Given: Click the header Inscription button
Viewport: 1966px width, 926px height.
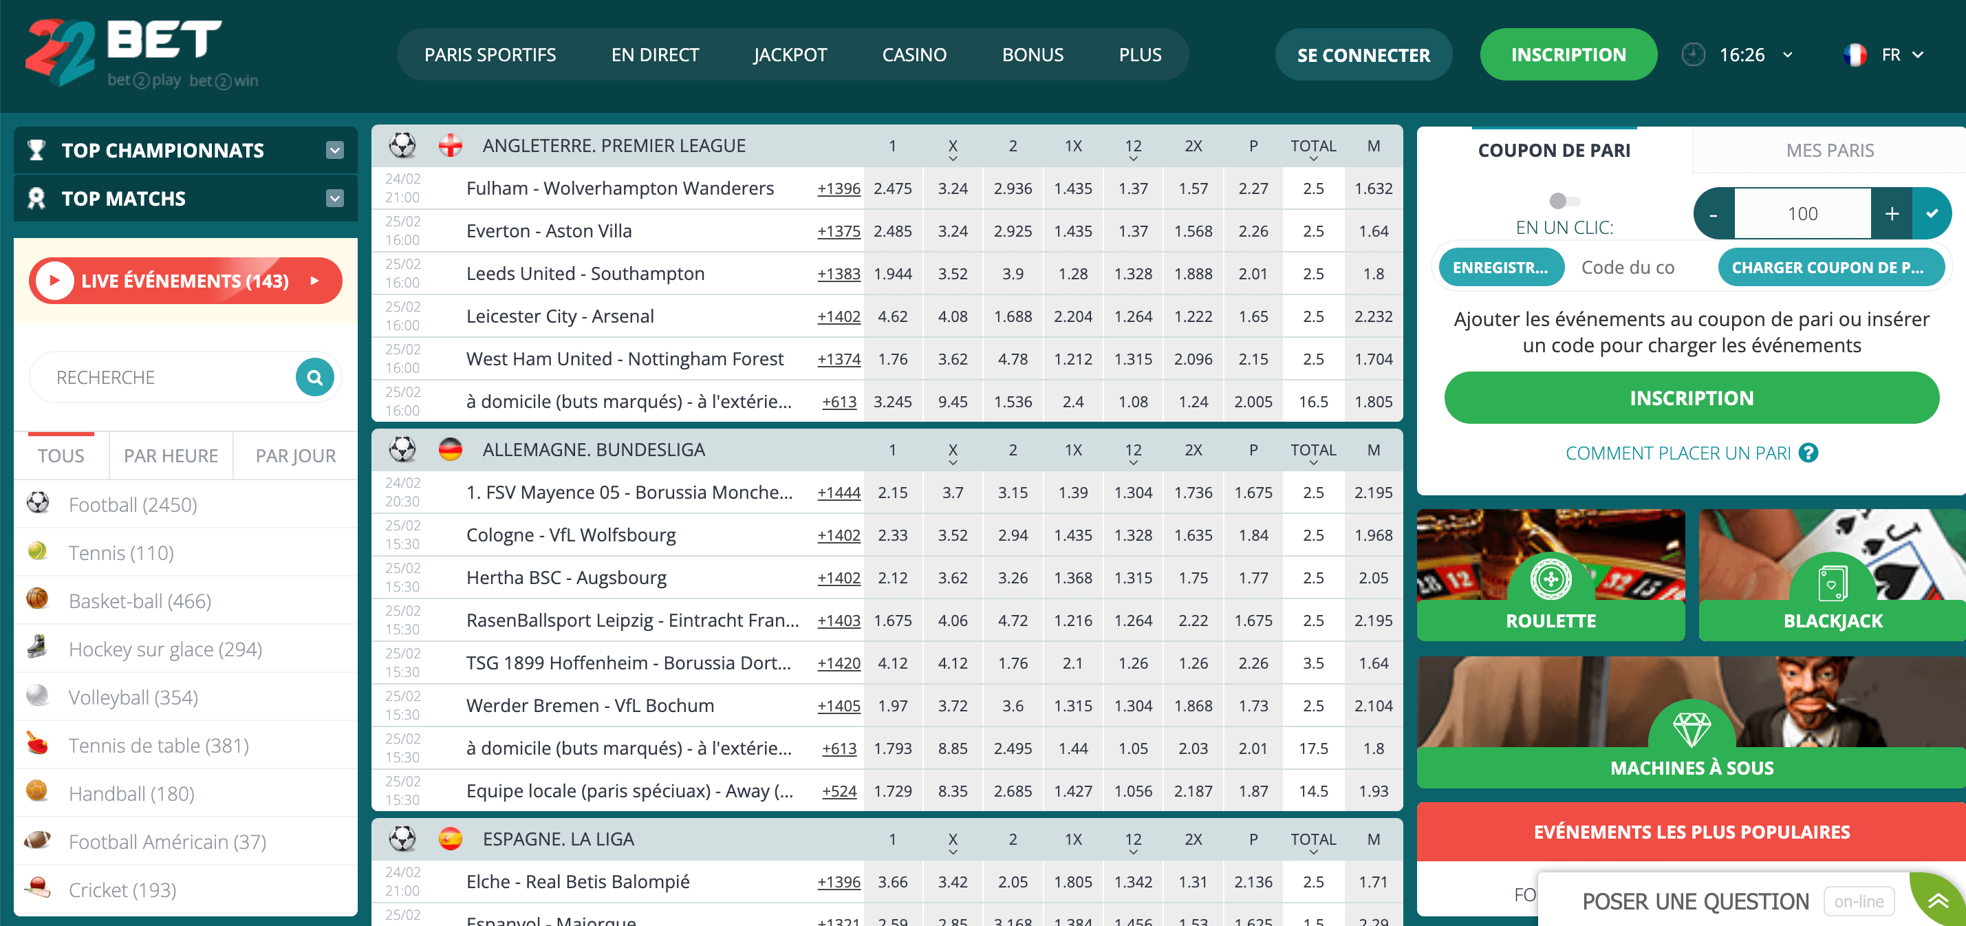Looking at the screenshot, I should coord(1568,55).
